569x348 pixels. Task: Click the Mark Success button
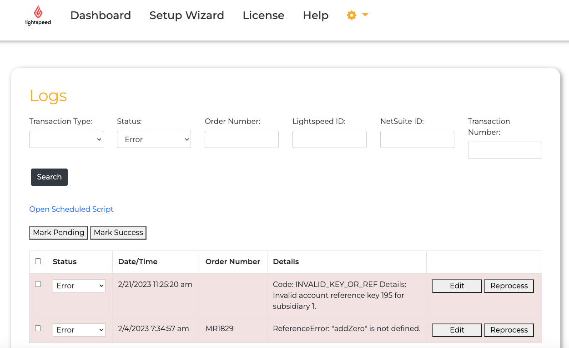118,232
